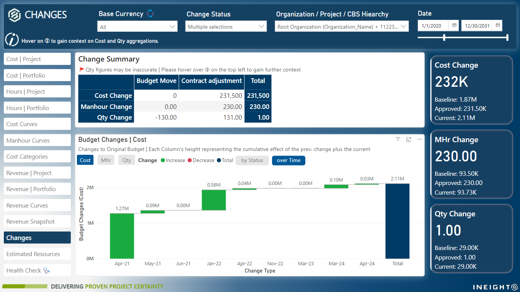Screen dimensions: 520x292
Task: Select the Total dark blue waterfall bar
Action: [398, 221]
